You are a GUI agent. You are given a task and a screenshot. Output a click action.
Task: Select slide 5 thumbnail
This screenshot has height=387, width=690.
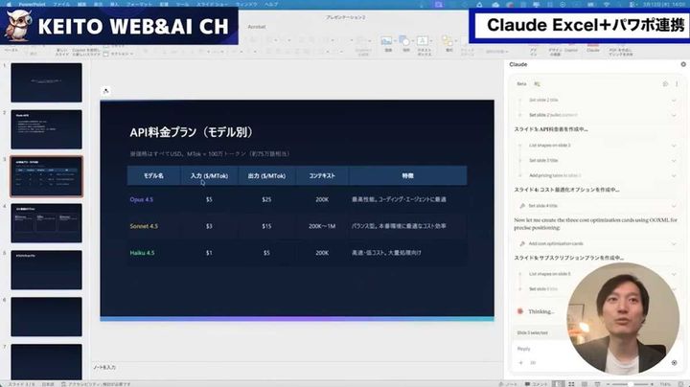(46, 270)
